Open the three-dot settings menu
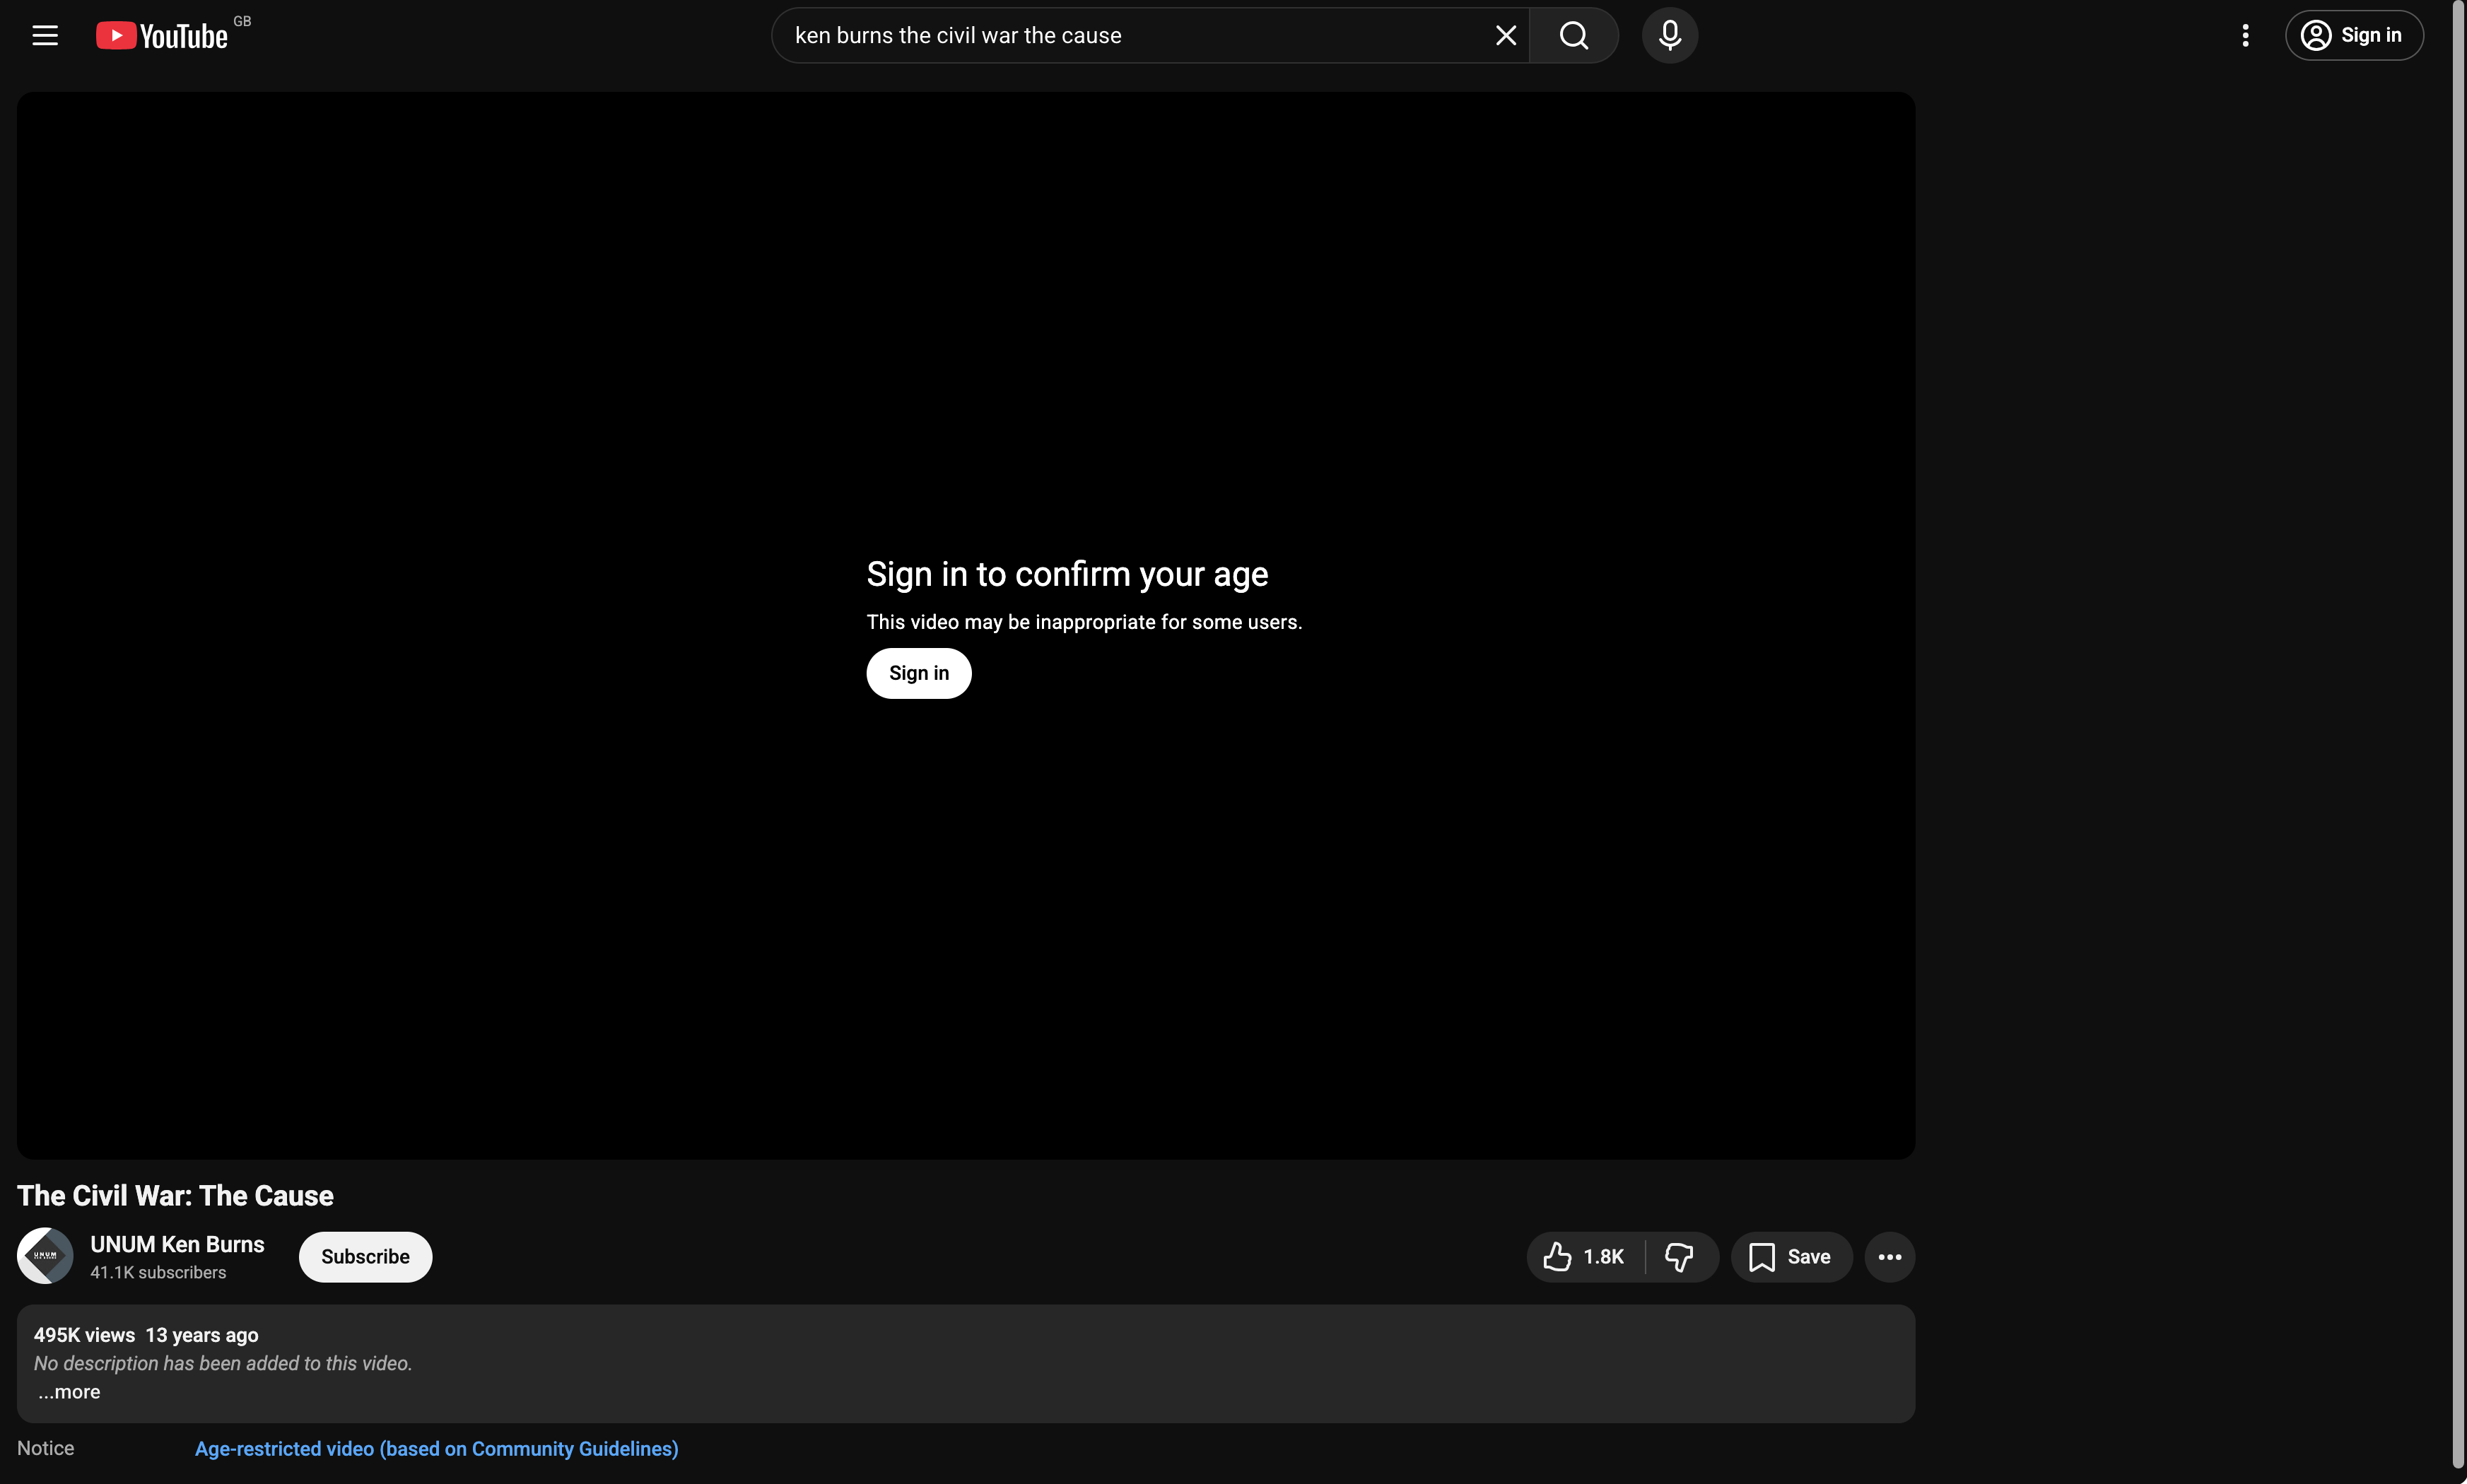 tap(2245, 36)
